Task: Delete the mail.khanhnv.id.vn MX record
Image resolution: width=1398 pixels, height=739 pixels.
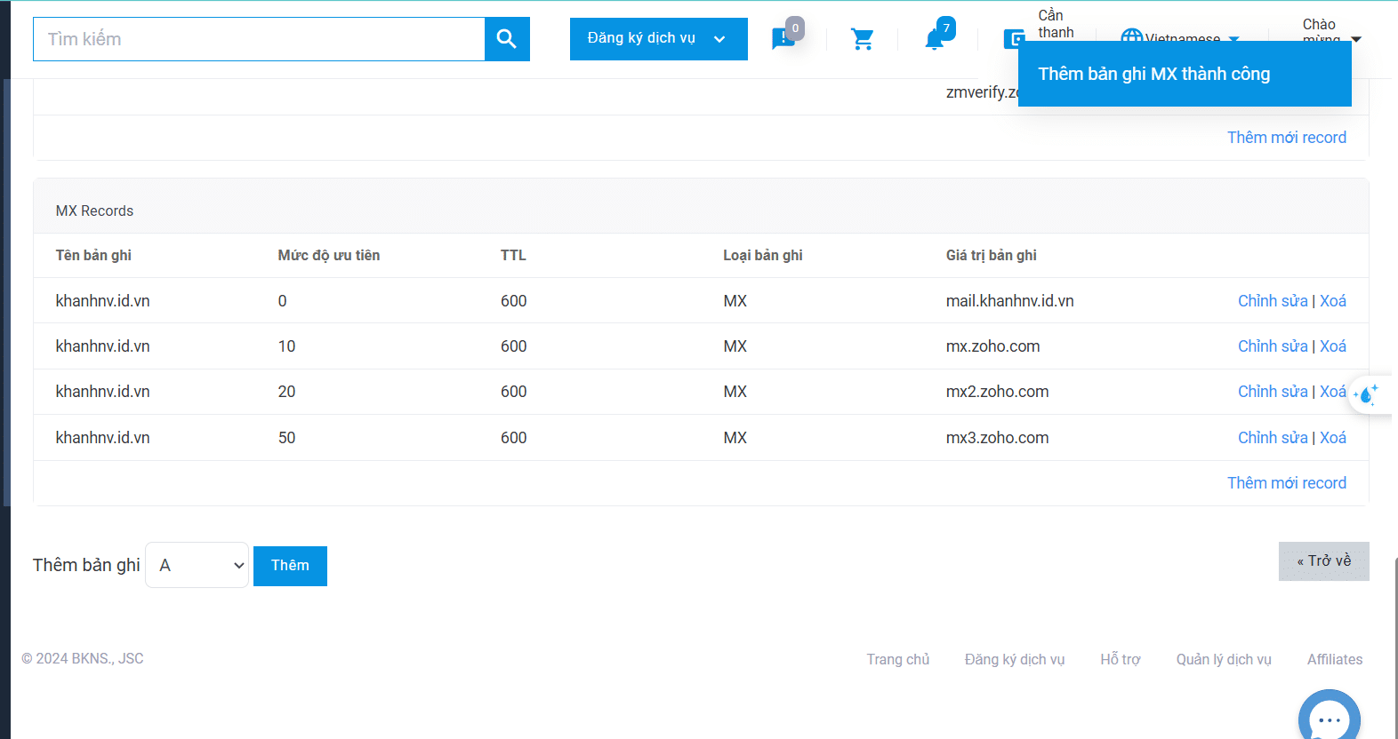Action: [x=1332, y=301]
